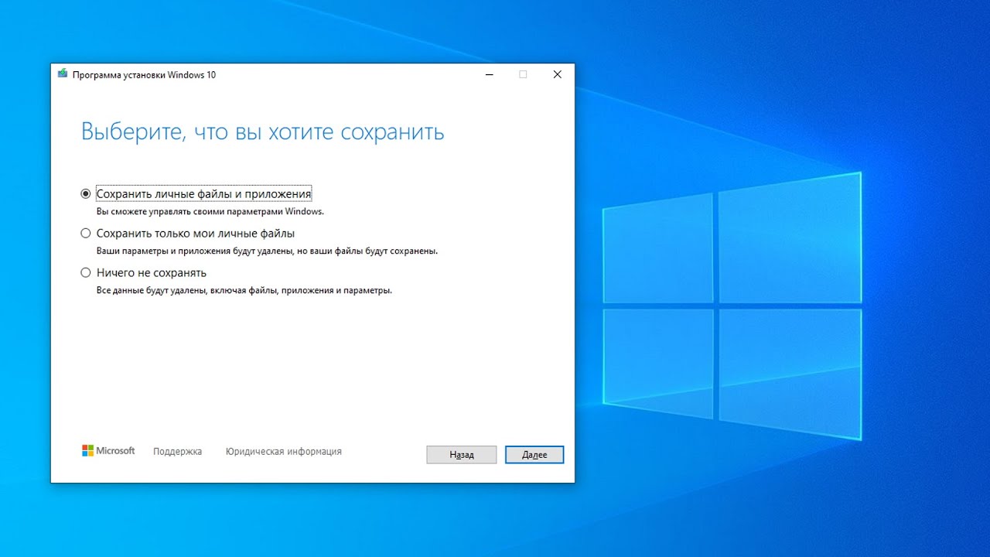Select the 'Ничего не сохранять' radio button
Screen dimensions: 990x557
86,273
